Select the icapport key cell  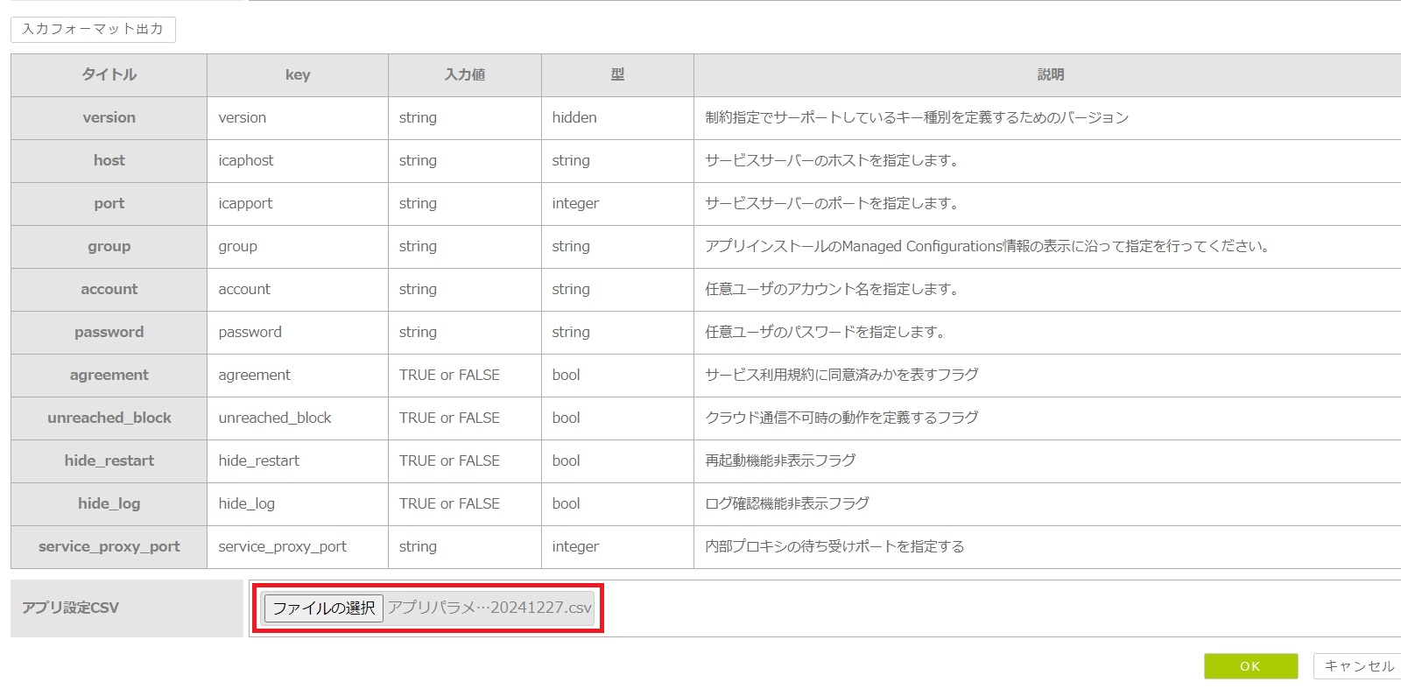245,204
